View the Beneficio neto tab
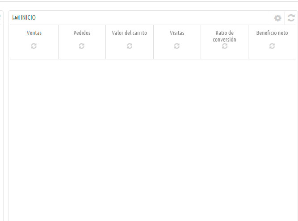 [x=272, y=33]
